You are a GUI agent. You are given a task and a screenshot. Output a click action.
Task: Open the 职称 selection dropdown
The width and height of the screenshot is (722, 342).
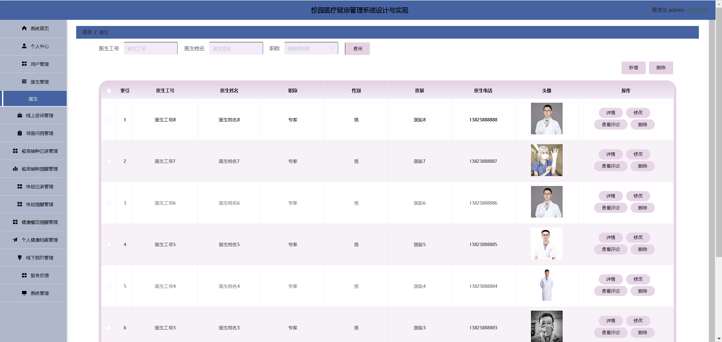click(x=311, y=49)
